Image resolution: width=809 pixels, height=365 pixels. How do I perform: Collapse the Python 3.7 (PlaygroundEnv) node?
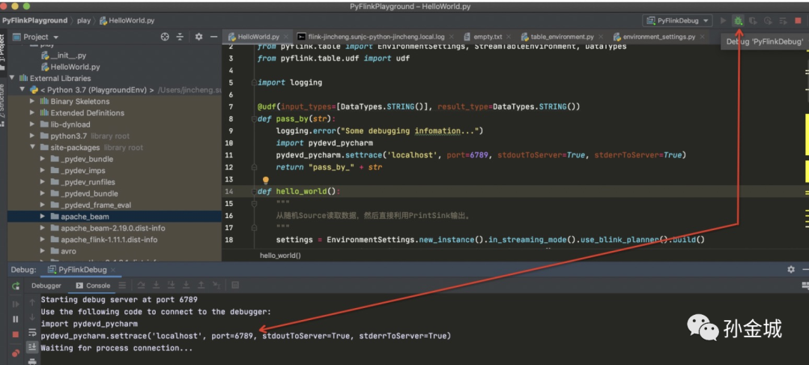click(x=22, y=90)
